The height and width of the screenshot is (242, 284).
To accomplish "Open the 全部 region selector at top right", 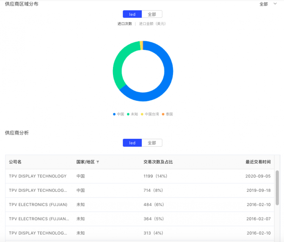I will point(263,4).
